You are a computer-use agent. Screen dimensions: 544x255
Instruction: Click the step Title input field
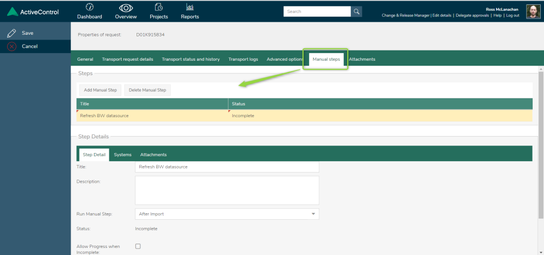[x=227, y=167]
